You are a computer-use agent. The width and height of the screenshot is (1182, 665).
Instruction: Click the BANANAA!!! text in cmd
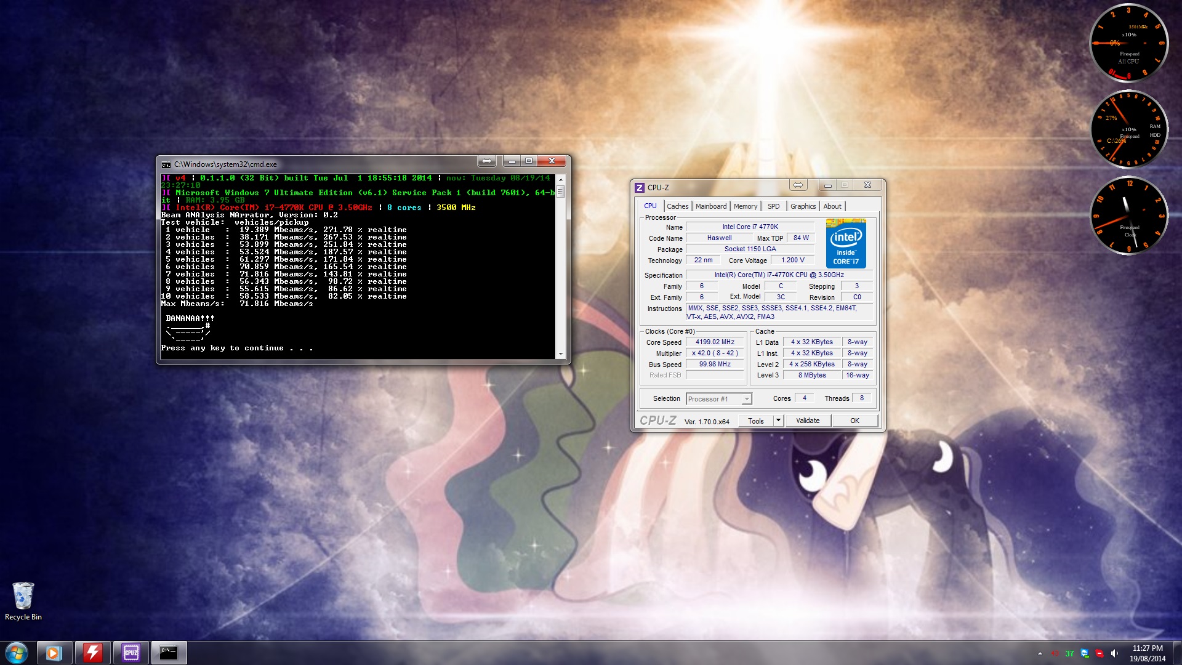click(x=190, y=318)
